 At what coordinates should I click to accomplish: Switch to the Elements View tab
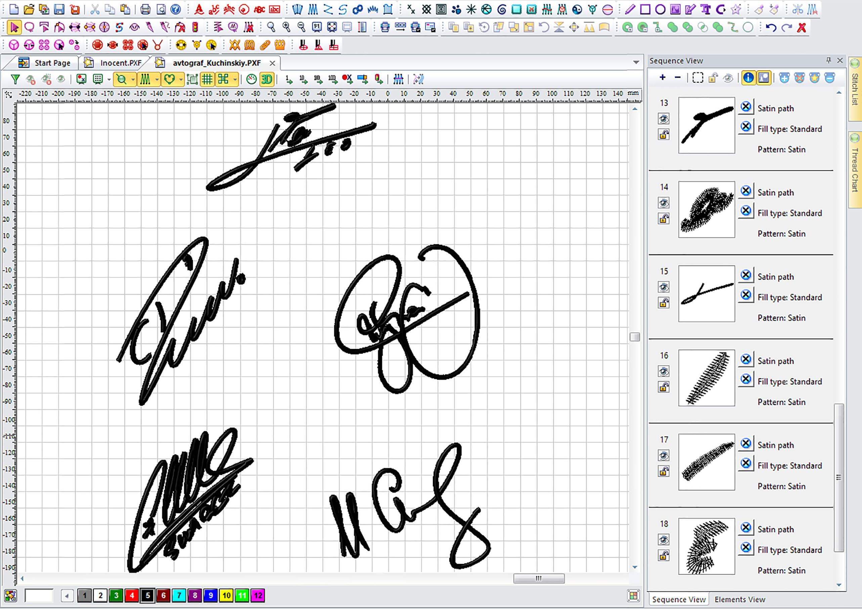pos(739,599)
